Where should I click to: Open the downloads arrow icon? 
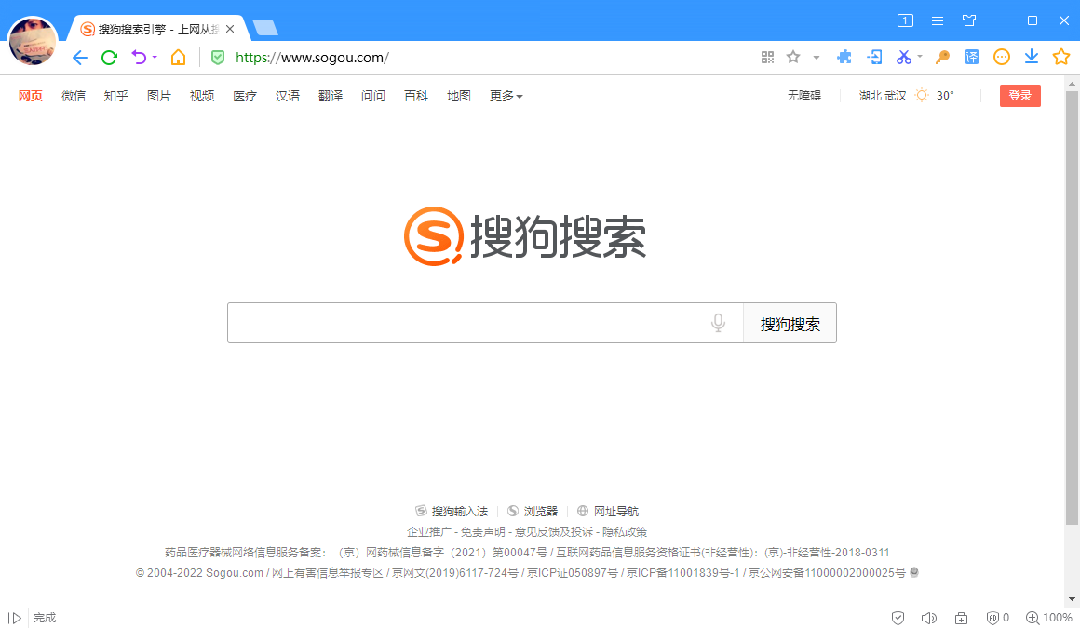pyautogui.click(x=1031, y=57)
